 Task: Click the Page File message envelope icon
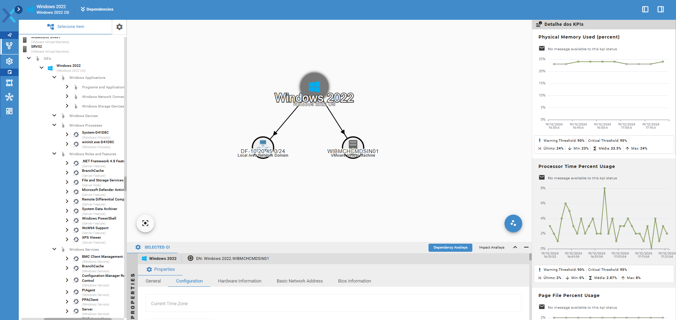[x=542, y=307]
